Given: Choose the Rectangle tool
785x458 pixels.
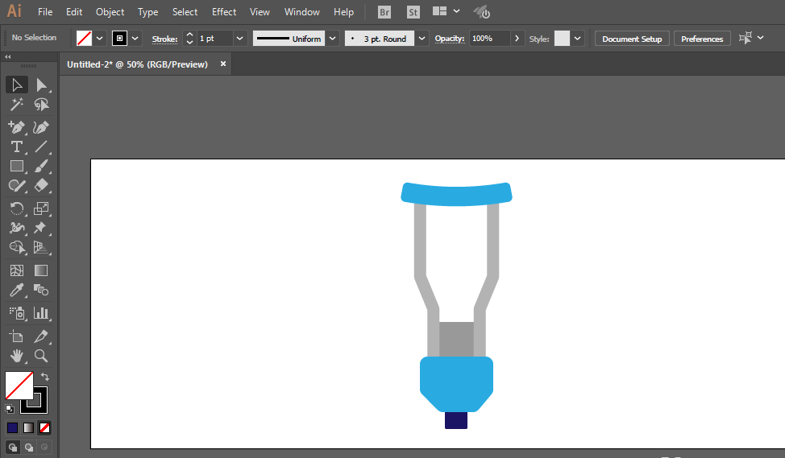Looking at the screenshot, I should coord(16,167).
